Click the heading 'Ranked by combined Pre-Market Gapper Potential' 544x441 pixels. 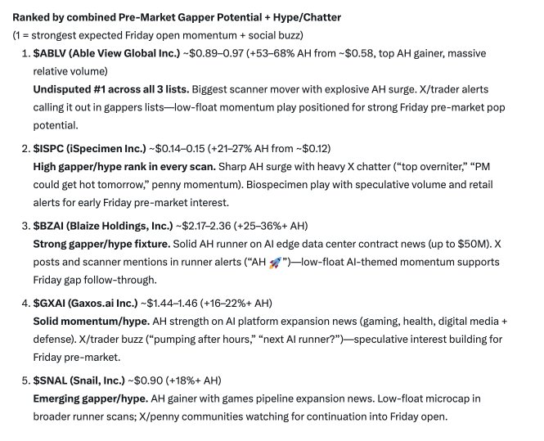(x=137, y=17)
